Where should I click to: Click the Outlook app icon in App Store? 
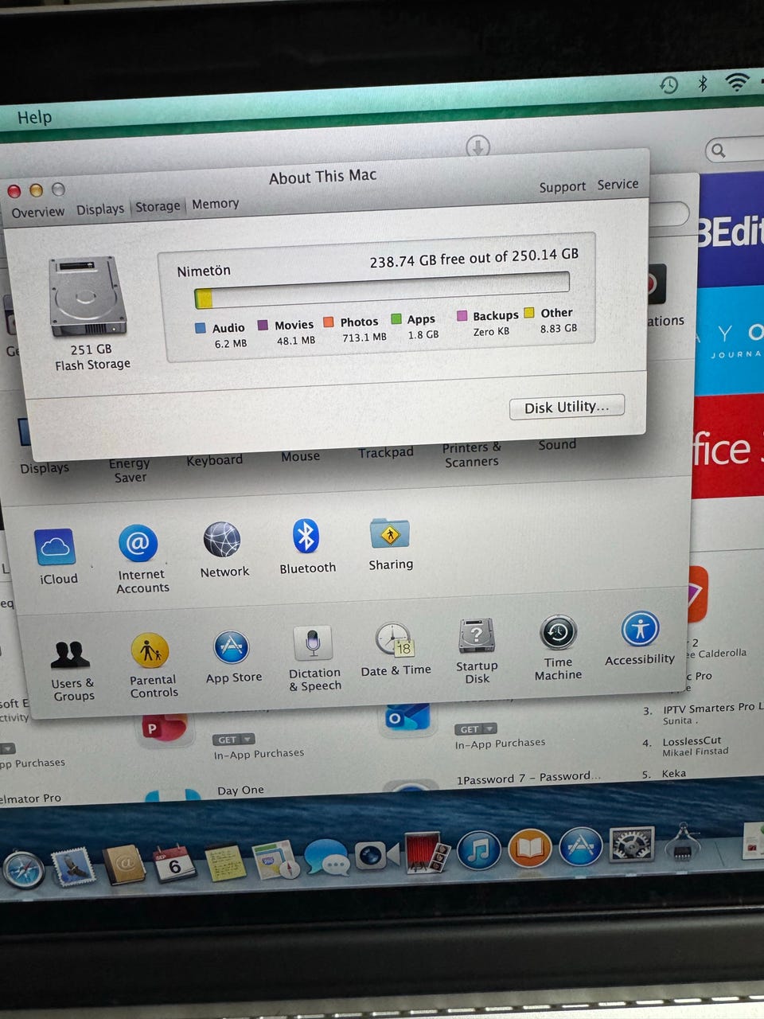407,717
